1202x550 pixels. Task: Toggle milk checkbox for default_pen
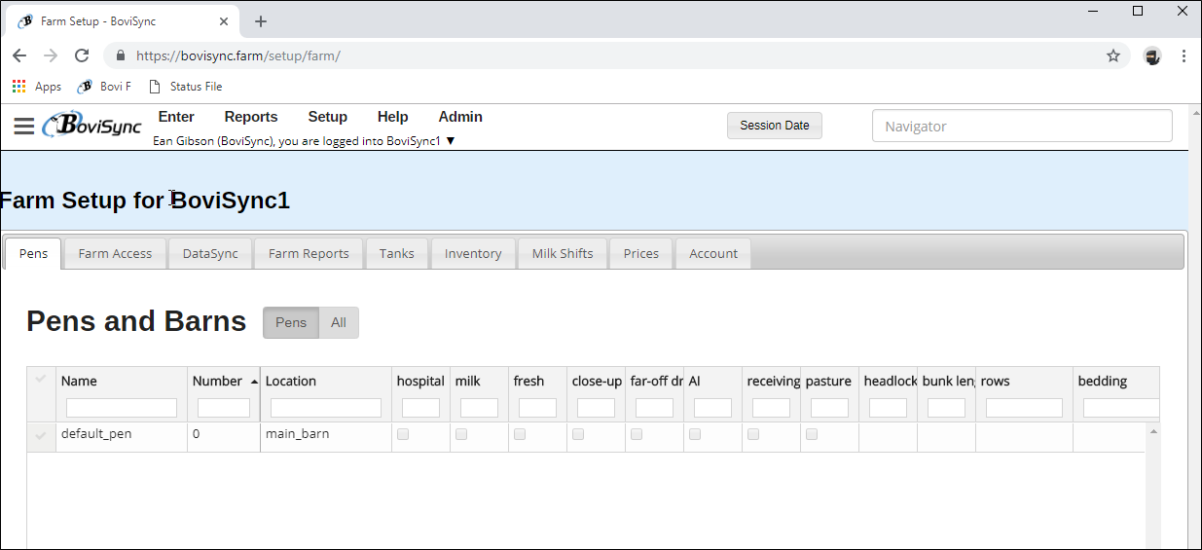click(x=461, y=434)
